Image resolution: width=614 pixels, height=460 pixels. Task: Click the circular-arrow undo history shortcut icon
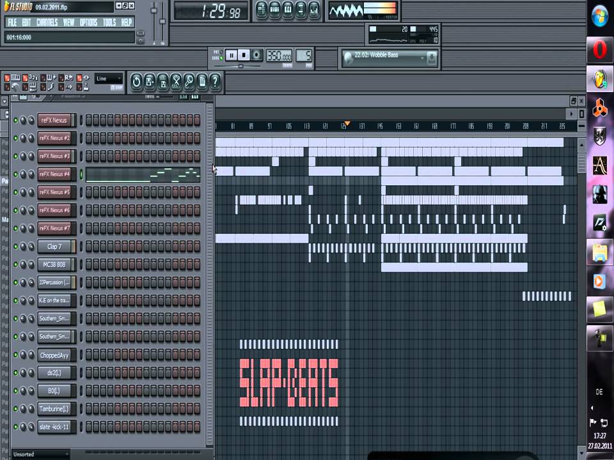point(136,82)
